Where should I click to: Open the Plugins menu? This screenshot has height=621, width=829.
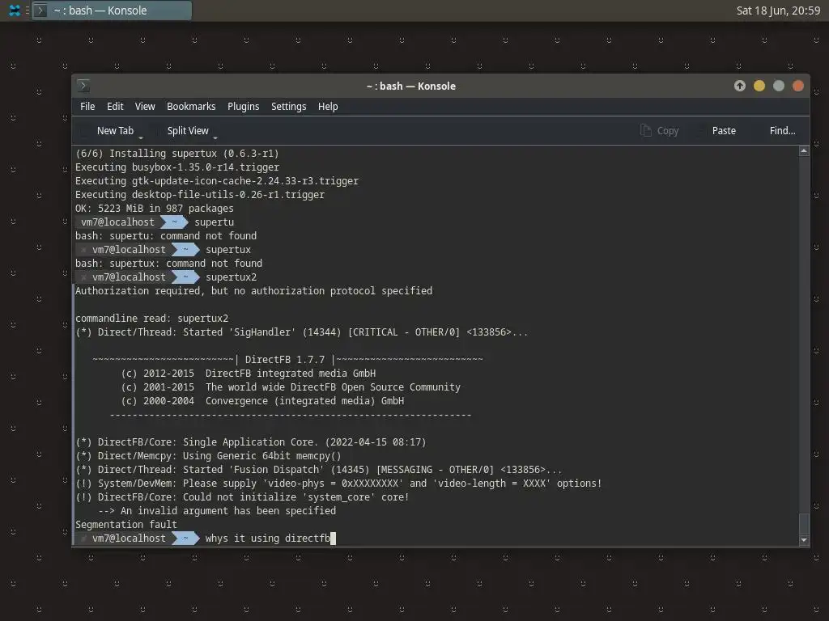(x=243, y=106)
